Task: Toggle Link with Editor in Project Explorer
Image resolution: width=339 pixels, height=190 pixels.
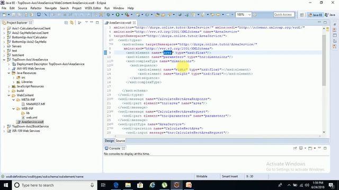Action: (x=72, y=23)
